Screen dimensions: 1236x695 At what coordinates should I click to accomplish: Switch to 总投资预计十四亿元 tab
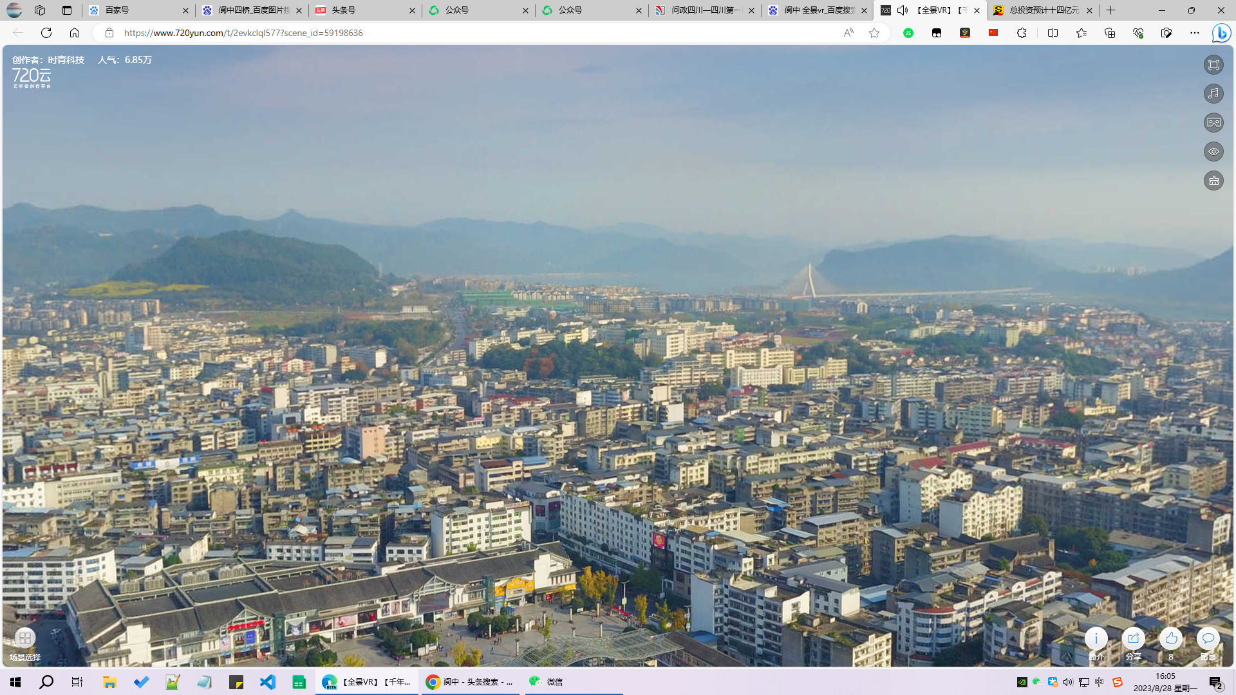[1042, 10]
